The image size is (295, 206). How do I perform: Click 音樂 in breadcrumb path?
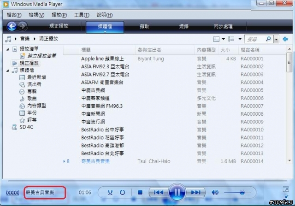click(25, 39)
